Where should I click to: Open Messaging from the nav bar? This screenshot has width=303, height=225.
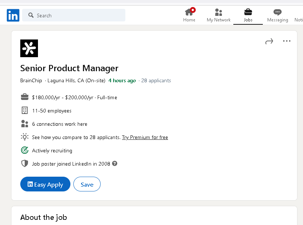point(278,15)
